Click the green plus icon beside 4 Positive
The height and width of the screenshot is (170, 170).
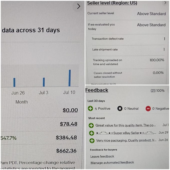(x=90, y=108)
